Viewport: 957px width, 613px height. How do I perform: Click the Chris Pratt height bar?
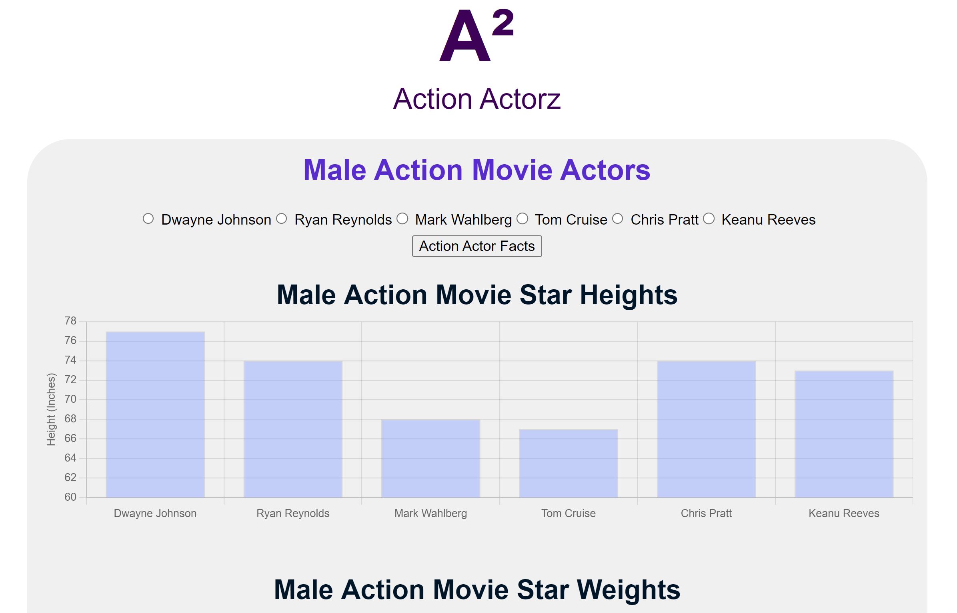706,429
